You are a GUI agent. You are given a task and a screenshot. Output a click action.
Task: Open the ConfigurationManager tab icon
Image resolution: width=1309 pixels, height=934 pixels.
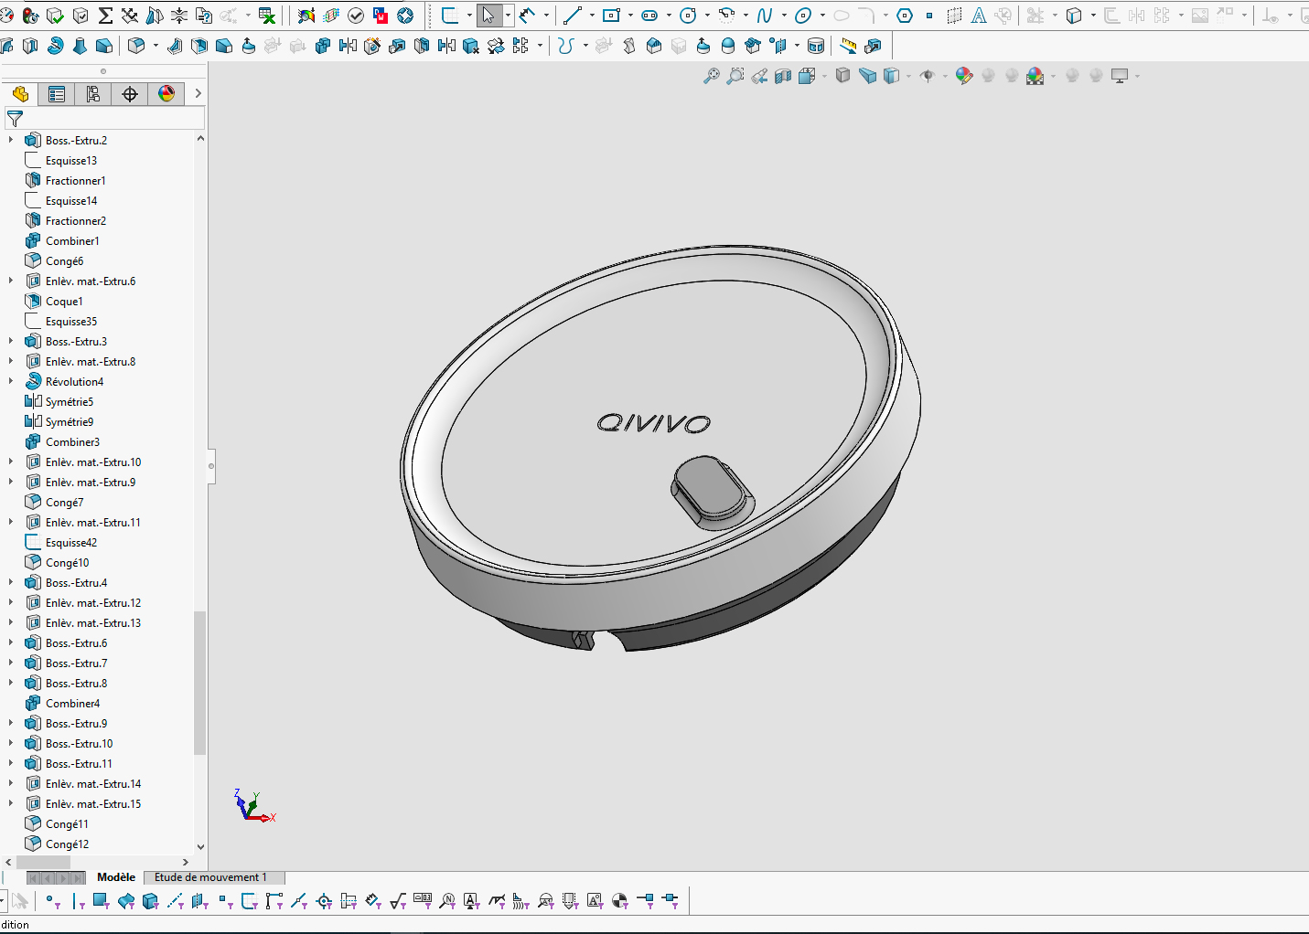93,94
